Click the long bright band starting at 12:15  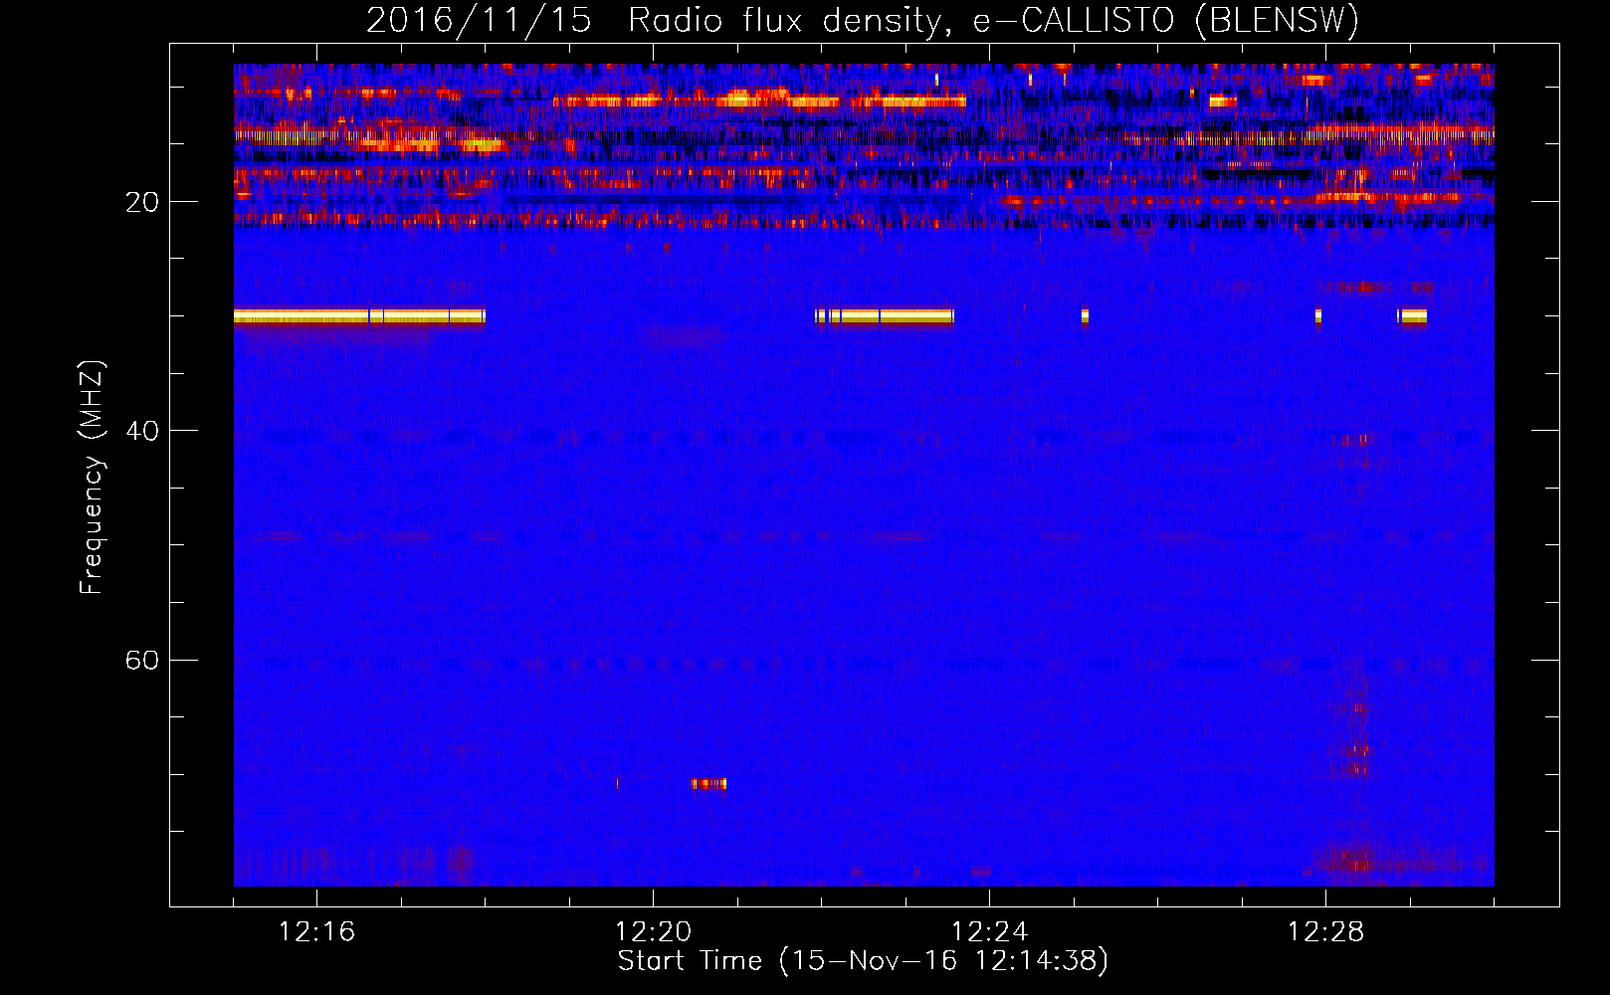coord(359,316)
